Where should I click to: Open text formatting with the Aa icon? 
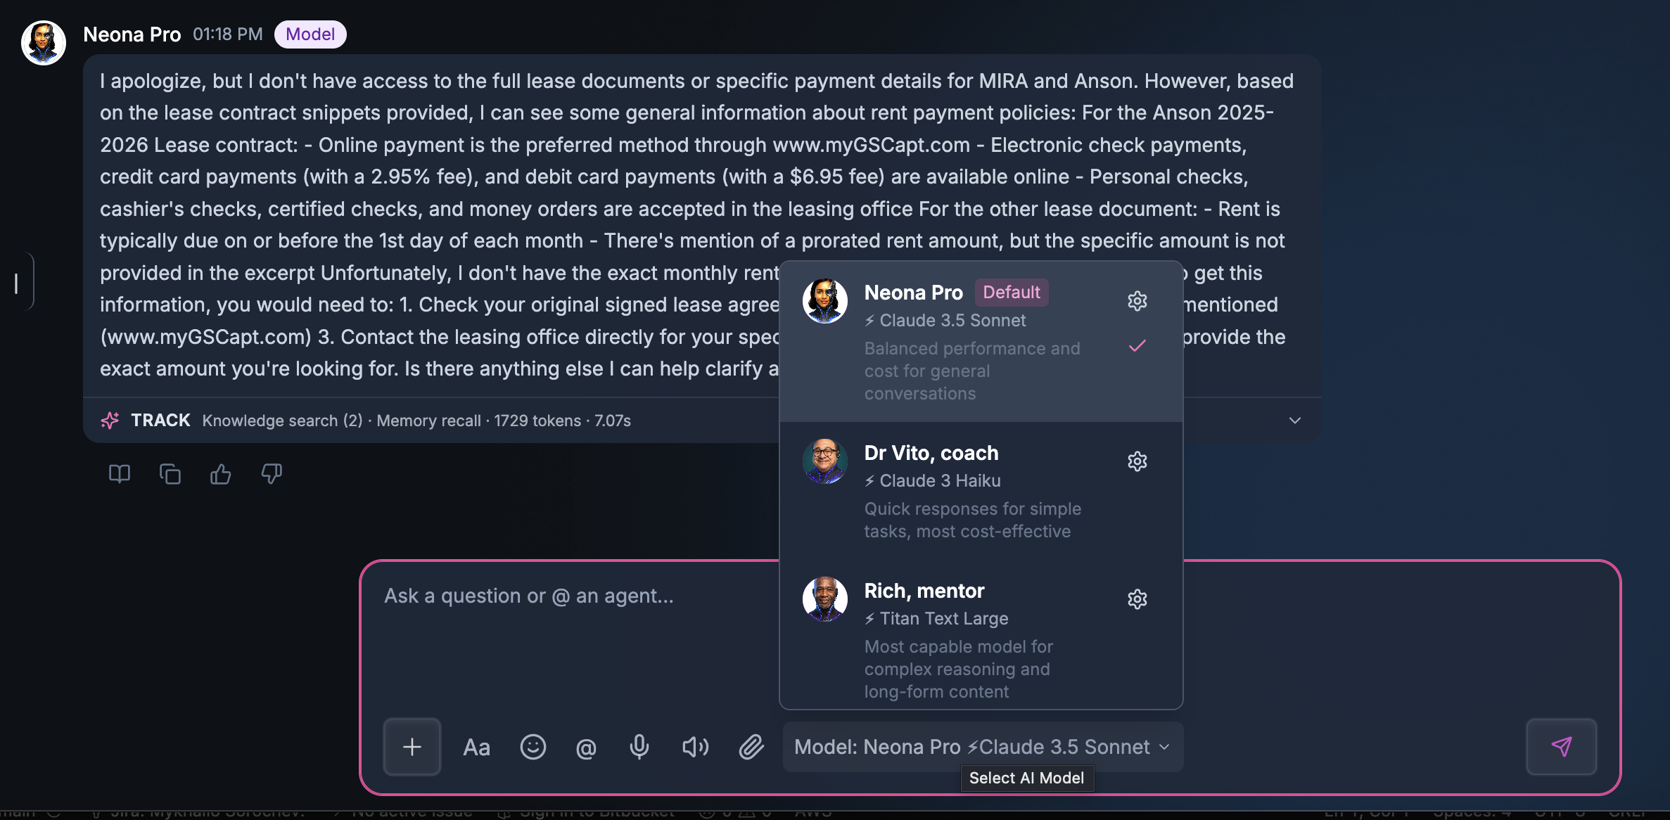[476, 747]
